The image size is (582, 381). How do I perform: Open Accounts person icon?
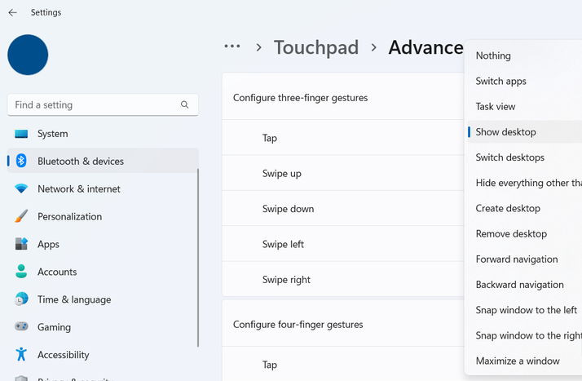coord(21,272)
